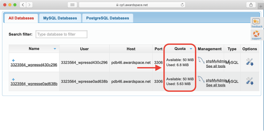Click MySQL dolphin icon in first row

[x=201, y=60]
